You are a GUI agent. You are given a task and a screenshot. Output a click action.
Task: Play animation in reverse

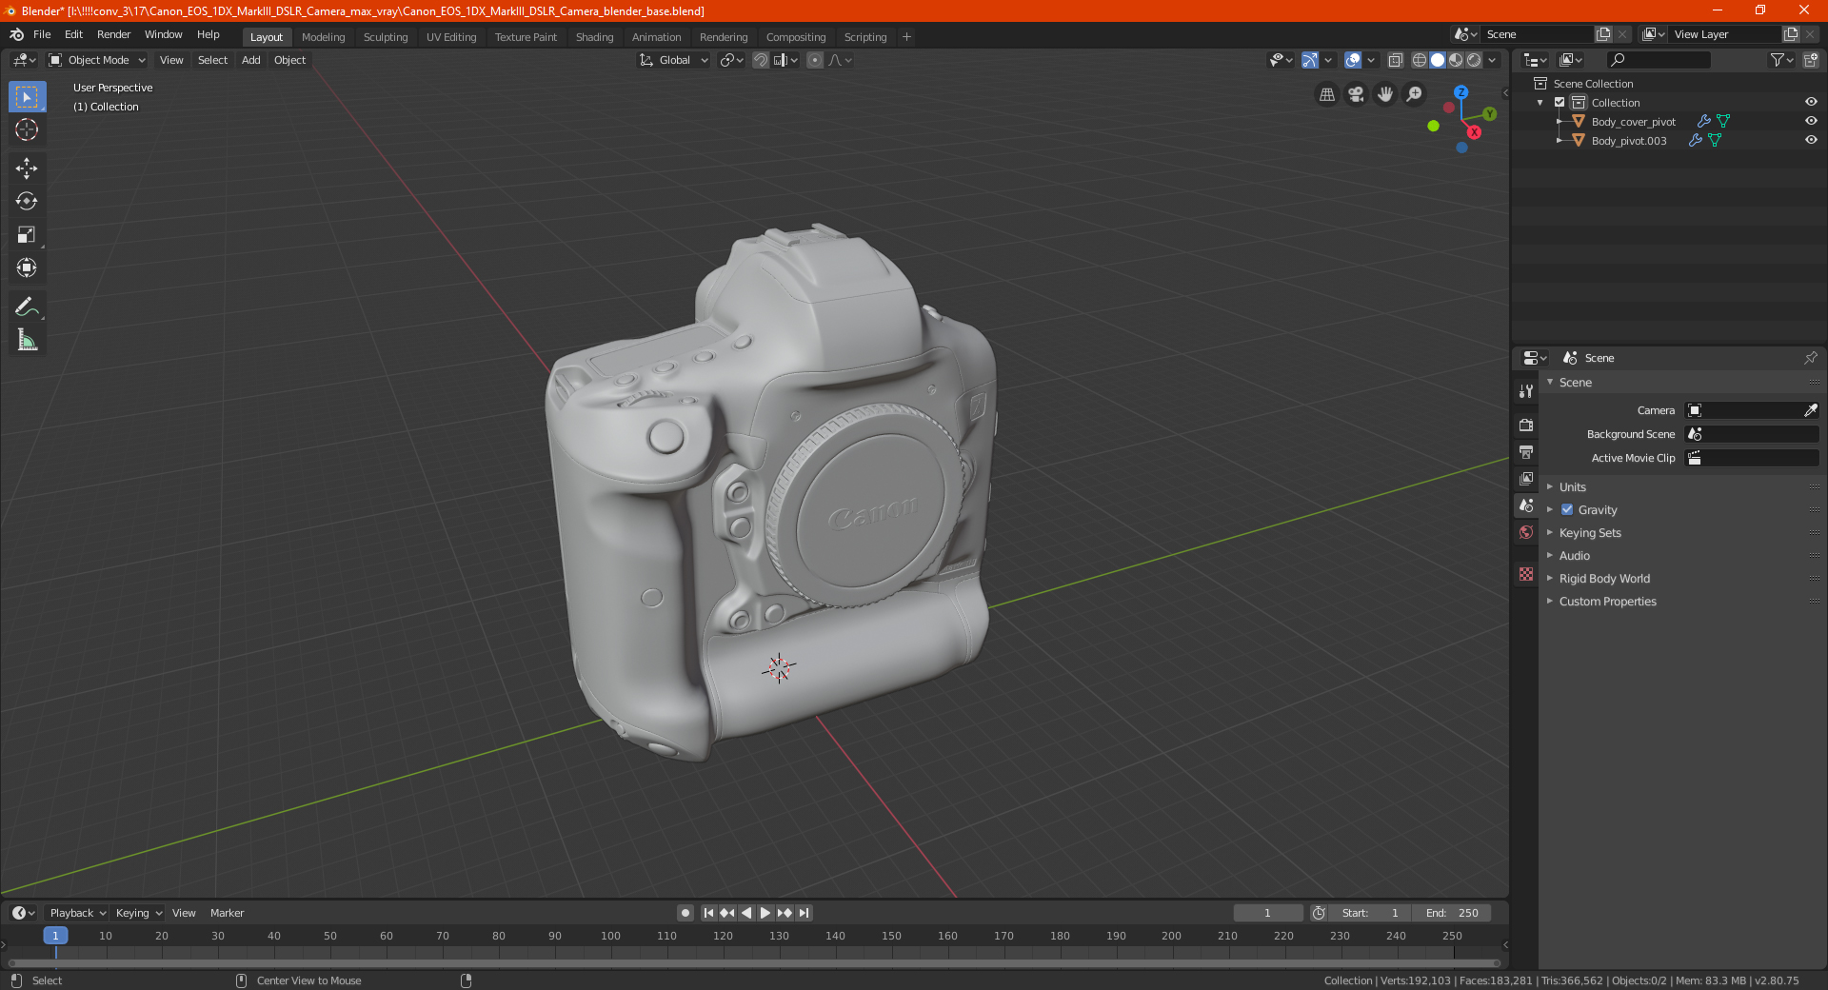[x=746, y=913]
